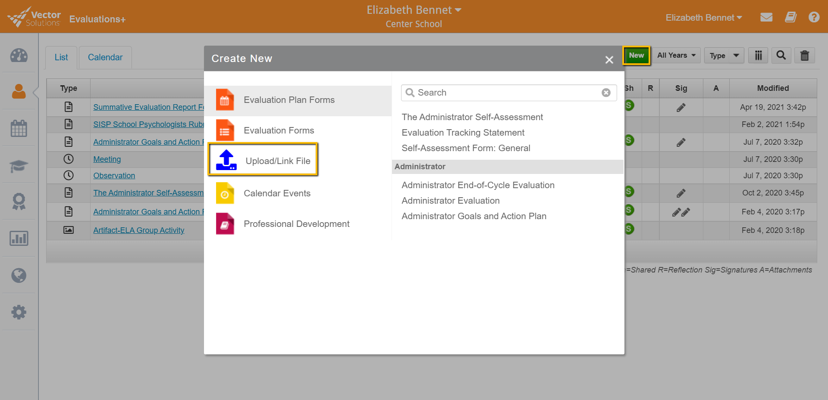Click the globe icon in sidebar

point(19,275)
